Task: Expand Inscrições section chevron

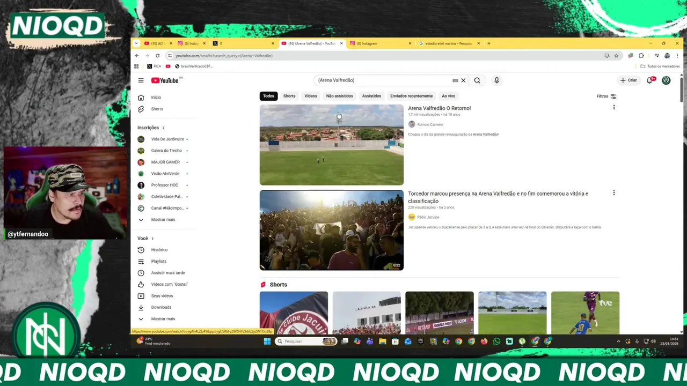Action: (x=163, y=128)
